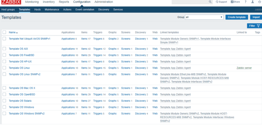
Task: Toggle the Filter funnel button
Action: [254, 26]
